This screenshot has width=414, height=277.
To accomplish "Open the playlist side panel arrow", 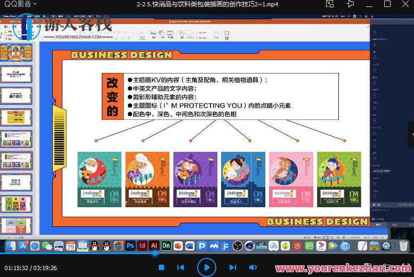I will (x=412, y=134).
